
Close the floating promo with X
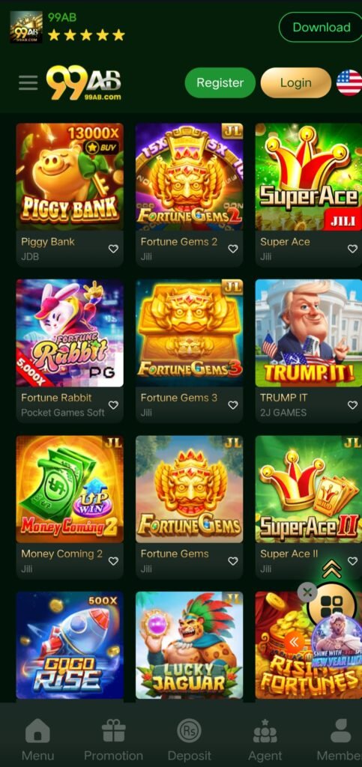[307, 593]
